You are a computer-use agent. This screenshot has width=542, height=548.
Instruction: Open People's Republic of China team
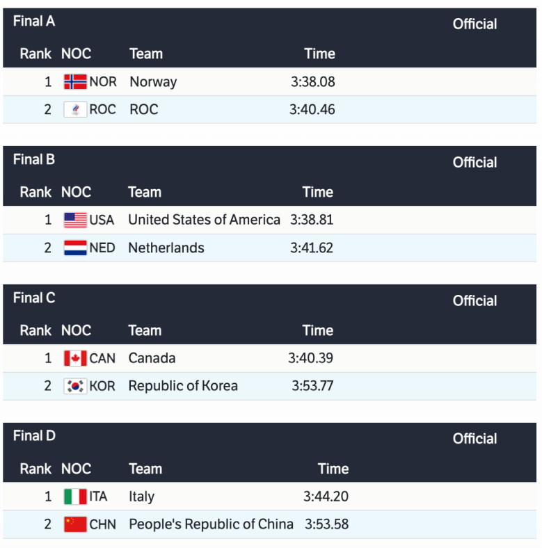tap(211, 524)
